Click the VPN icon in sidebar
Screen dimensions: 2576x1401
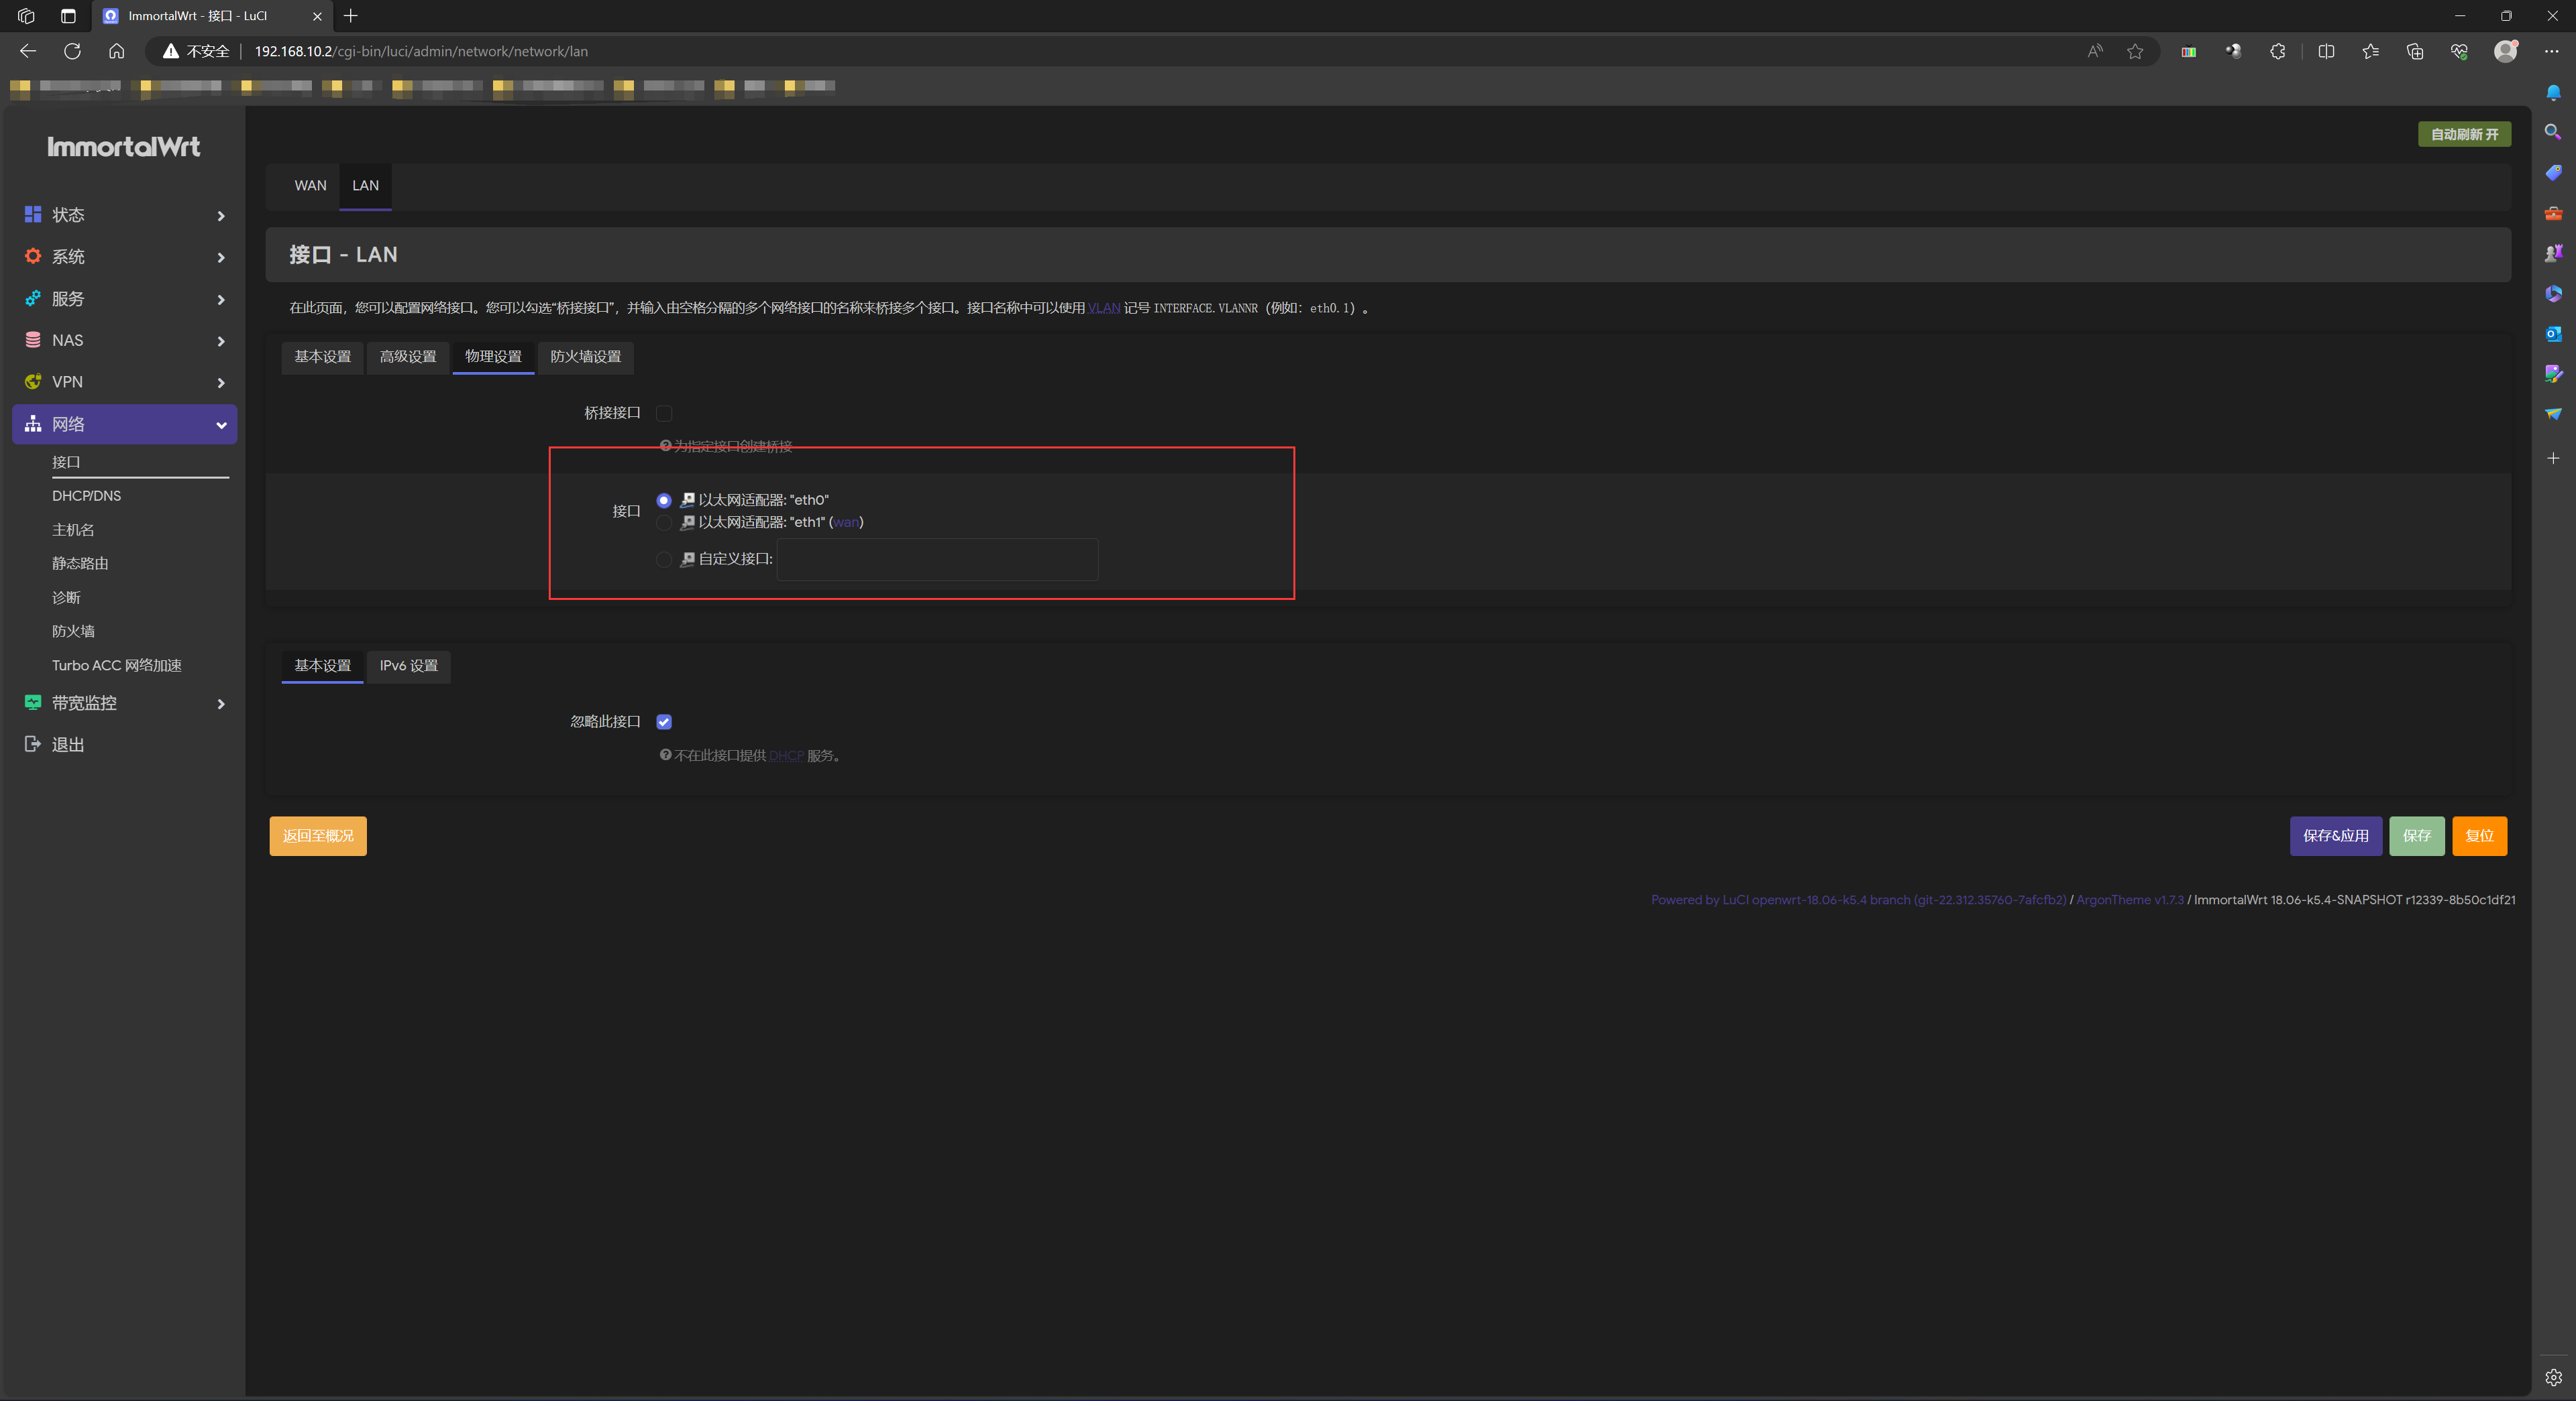point(33,381)
